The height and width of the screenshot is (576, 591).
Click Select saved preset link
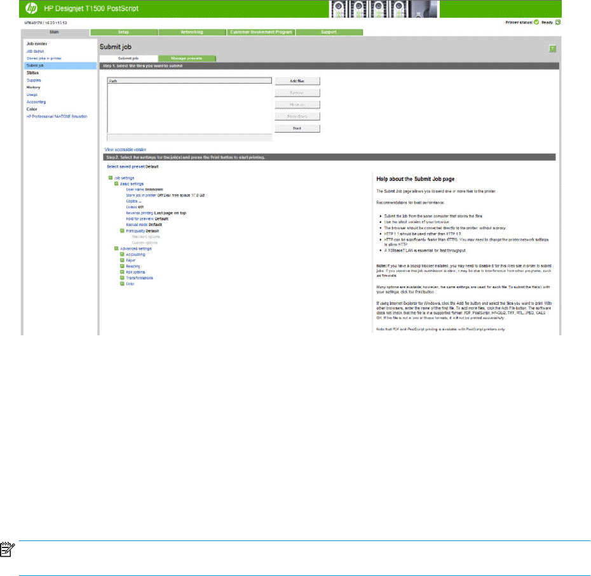[x=126, y=166]
